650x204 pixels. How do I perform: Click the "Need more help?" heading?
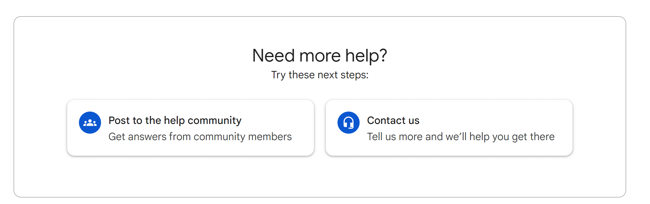(320, 55)
